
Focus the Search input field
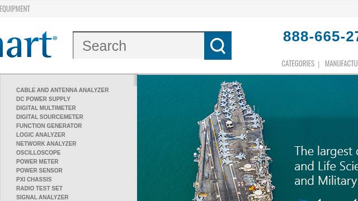[x=139, y=46]
